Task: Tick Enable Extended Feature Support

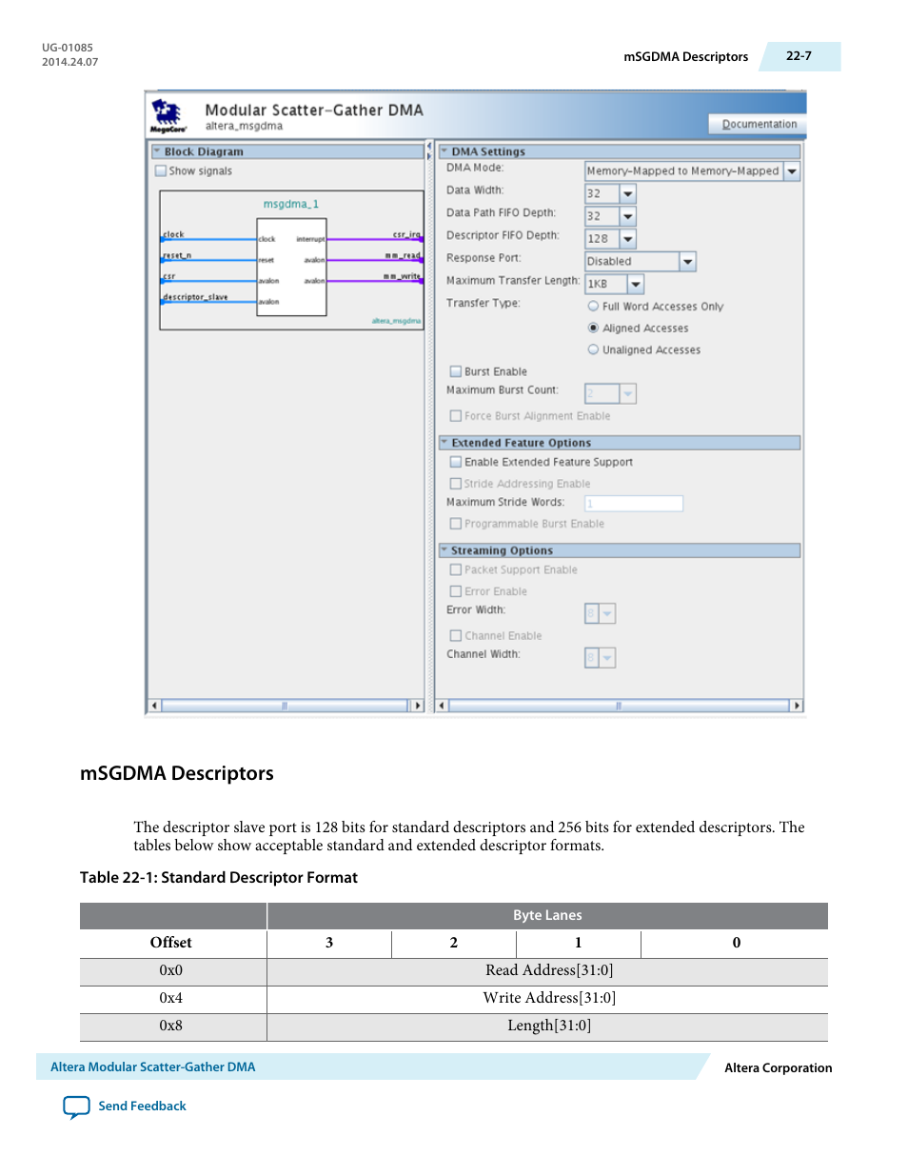Action: pyautogui.click(x=455, y=462)
